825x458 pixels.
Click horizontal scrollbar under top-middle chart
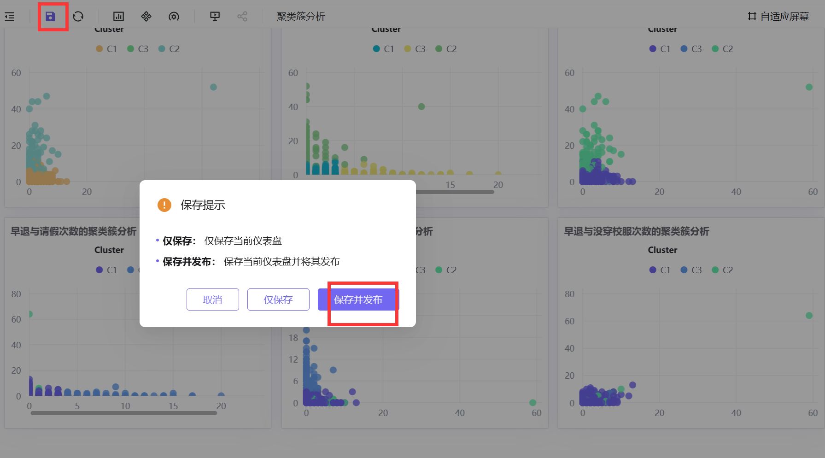coord(455,192)
